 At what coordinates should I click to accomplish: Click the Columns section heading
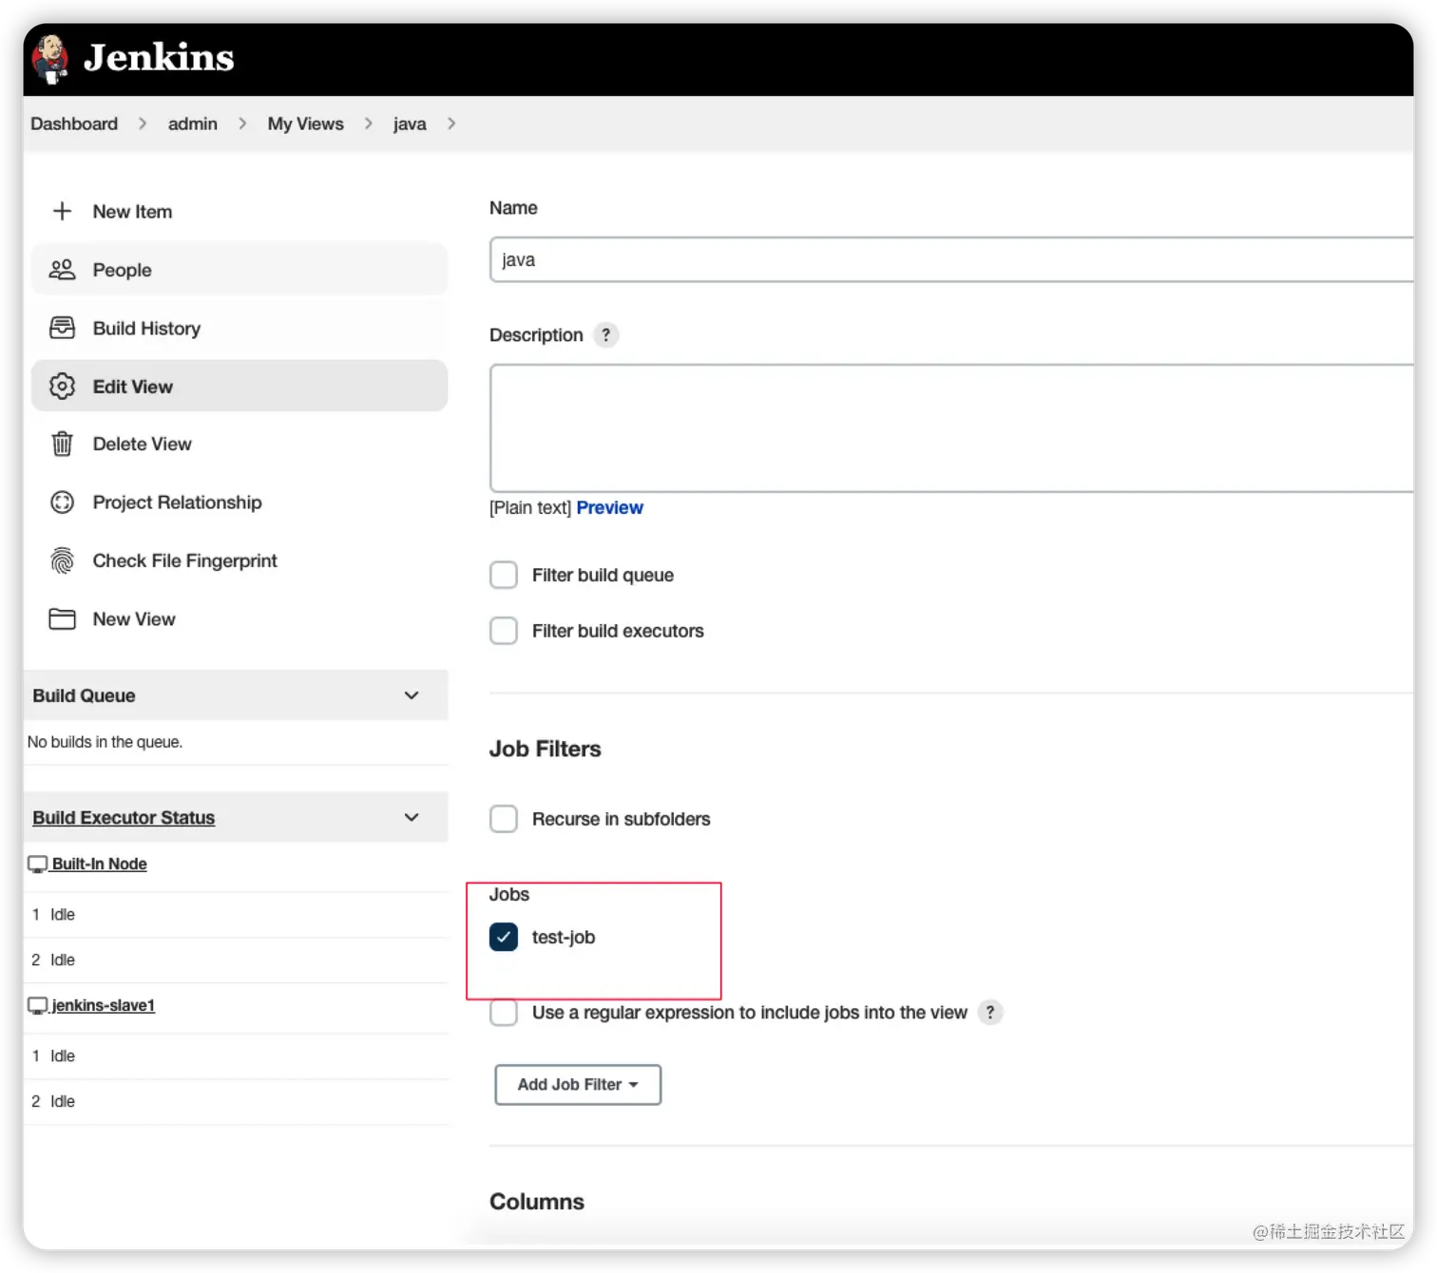pyautogui.click(x=537, y=1202)
